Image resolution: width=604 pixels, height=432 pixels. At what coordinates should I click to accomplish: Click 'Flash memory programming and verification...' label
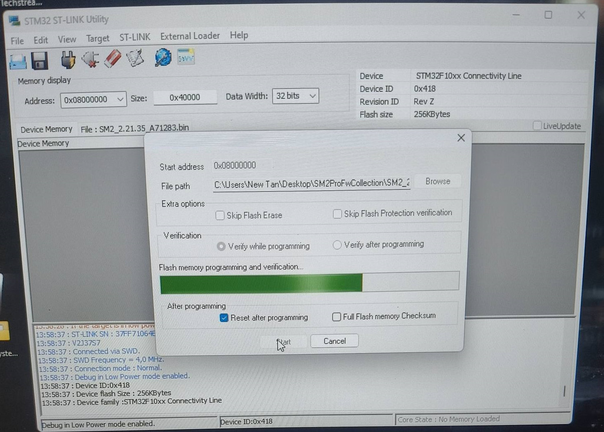[x=231, y=267]
